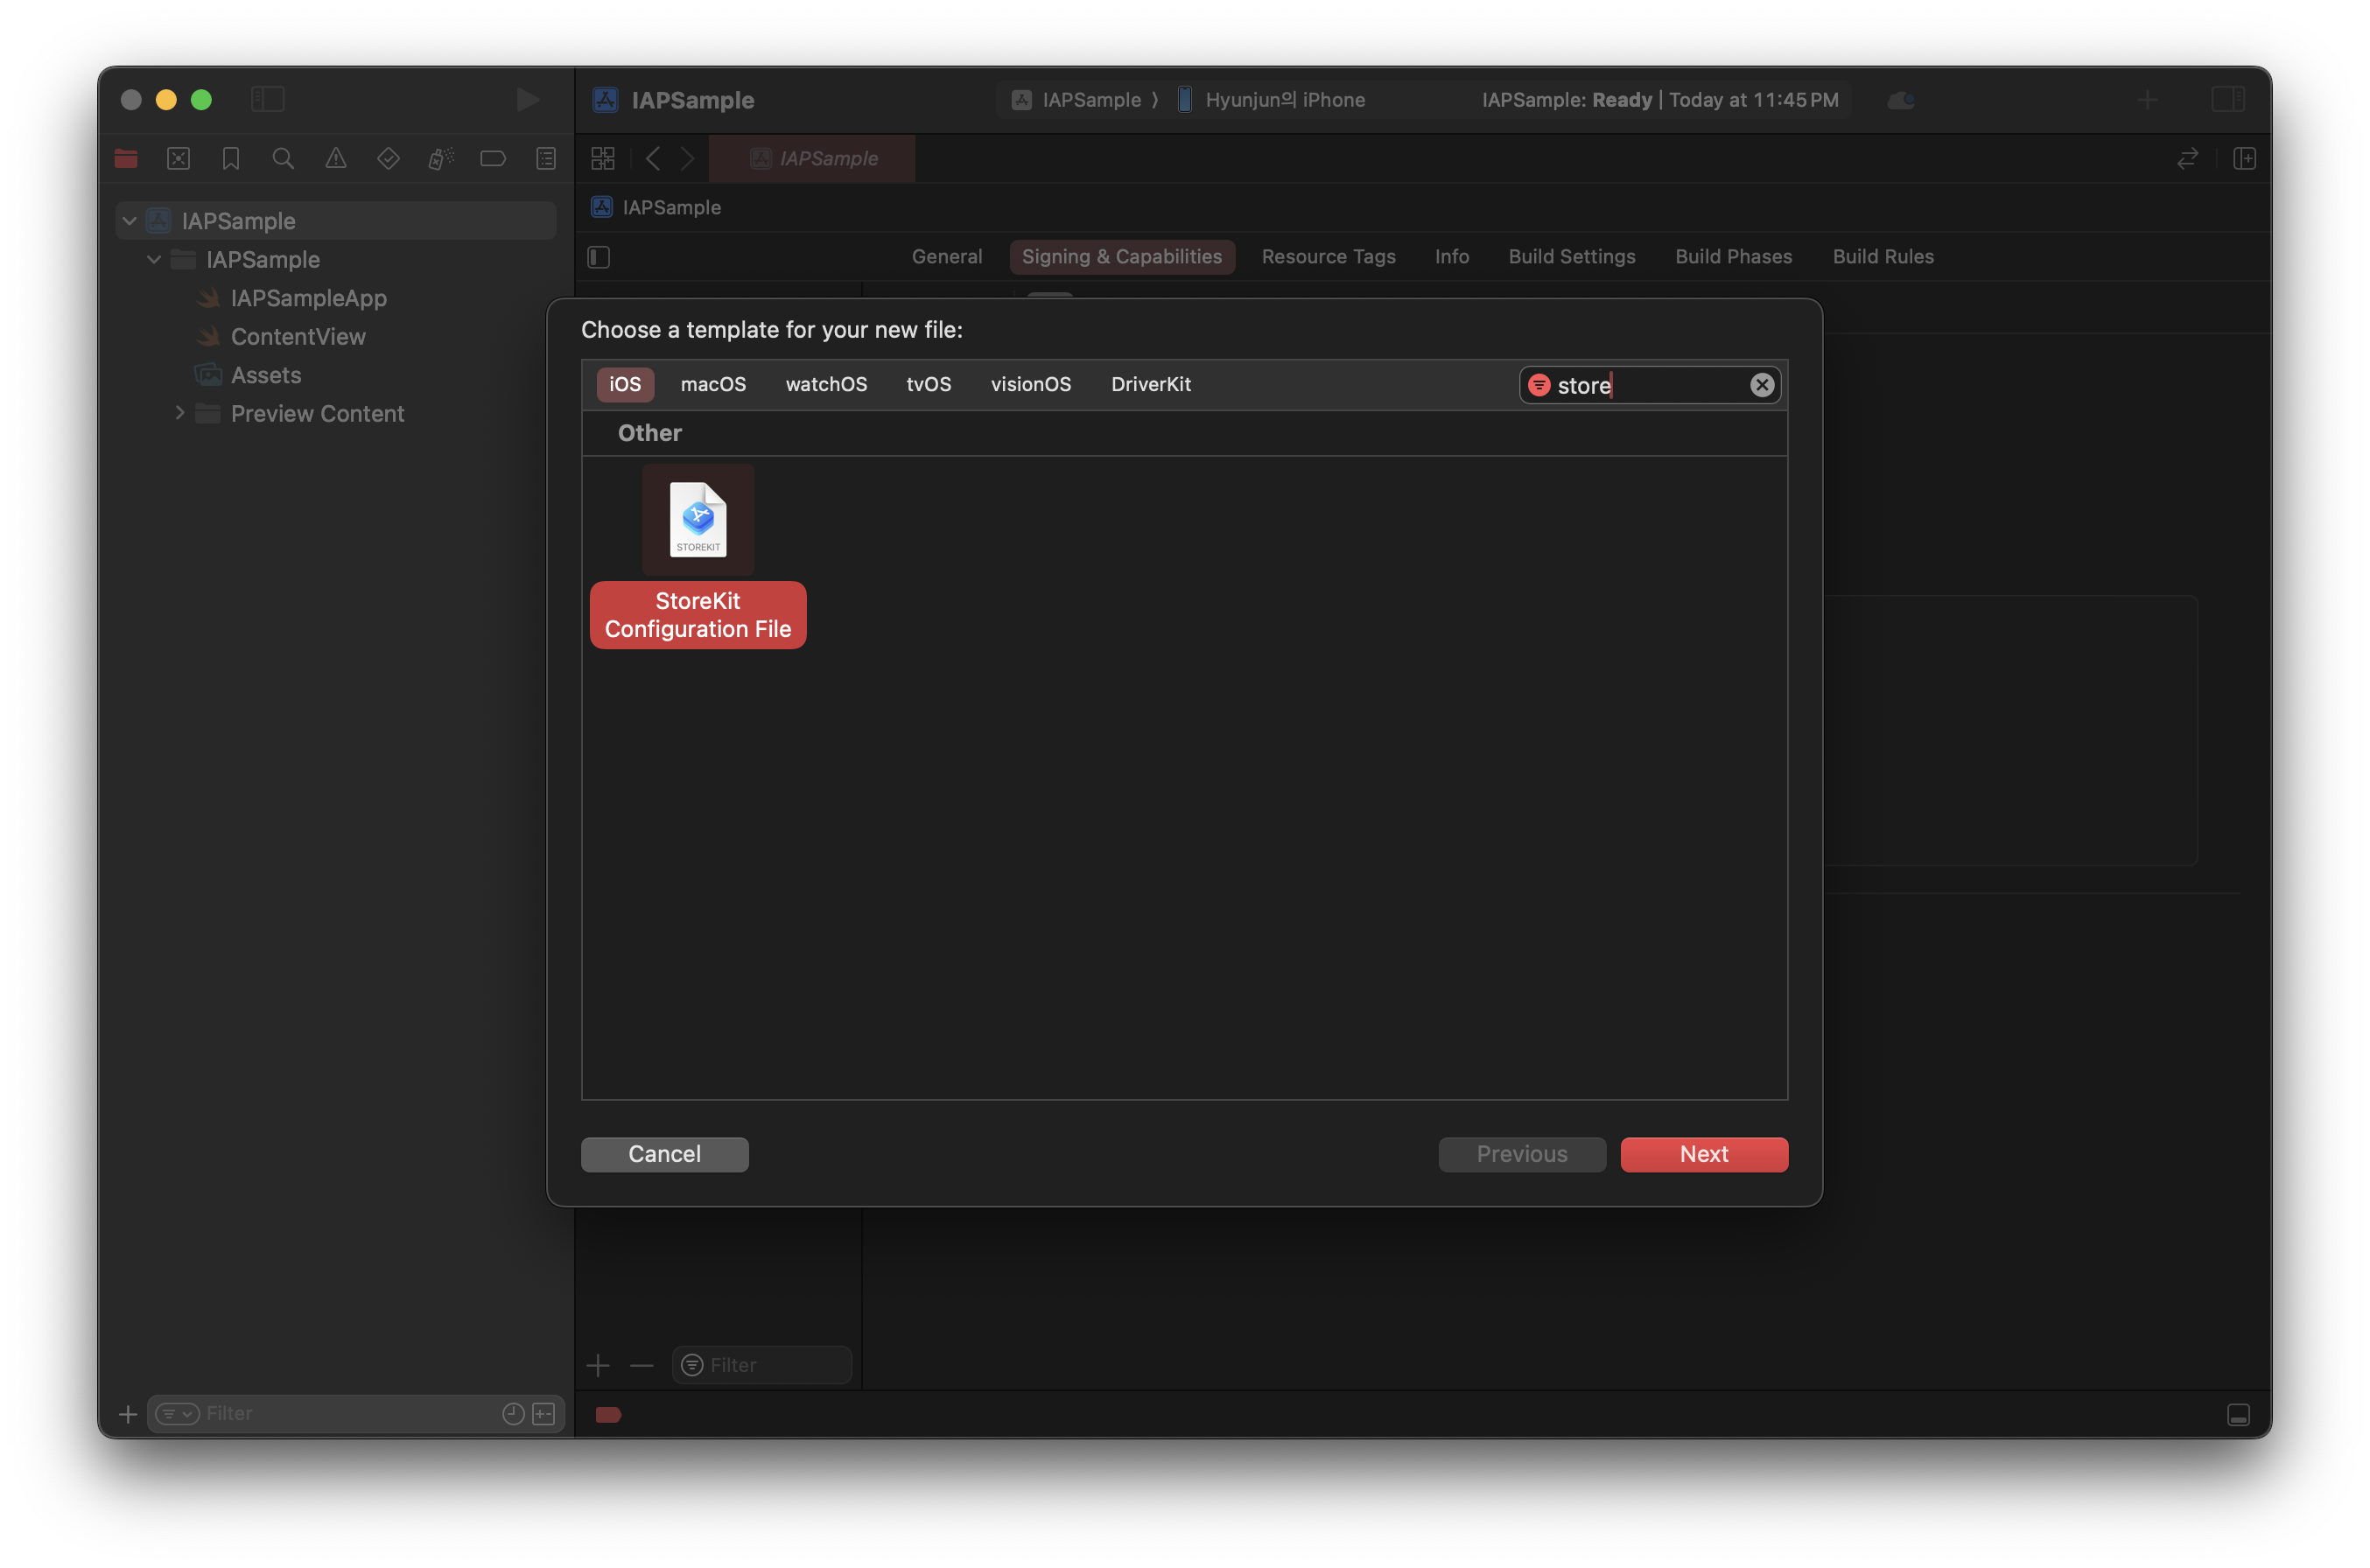Click the Next button
The height and width of the screenshot is (1568, 2370).
pyautogui.click(x=1703, y=1154)
